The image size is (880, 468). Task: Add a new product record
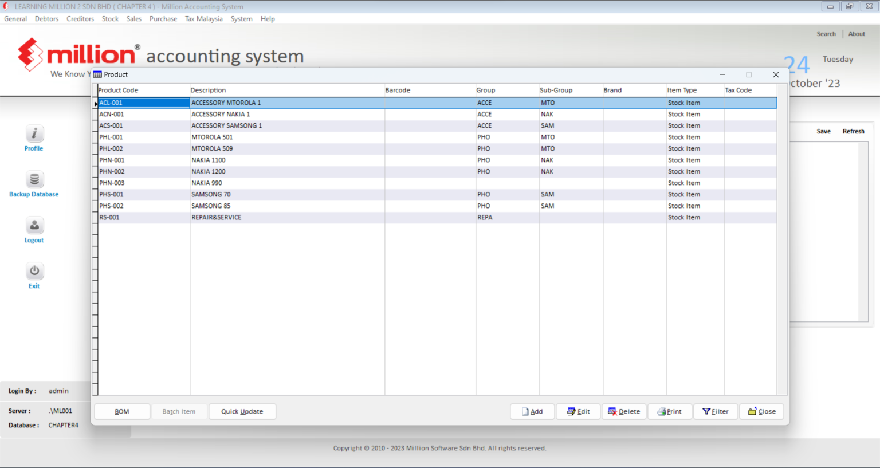pyautogui.click(x=532, y=411)
